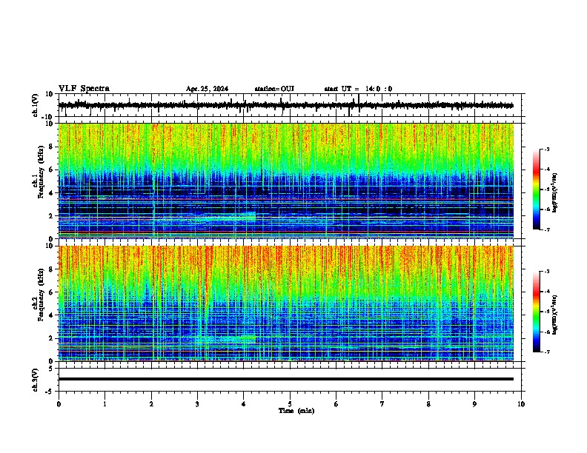The height and width of the screenshot is (453, 587).
Task: Click the "8" minute tick on time axis
Action: 428,404
